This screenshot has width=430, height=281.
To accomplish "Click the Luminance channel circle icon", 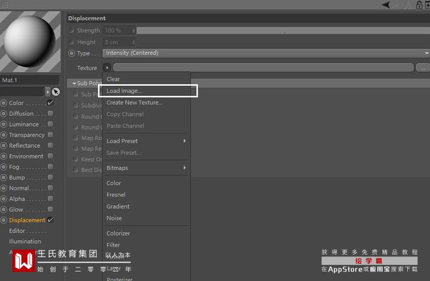I will click(x=4, y=124).
